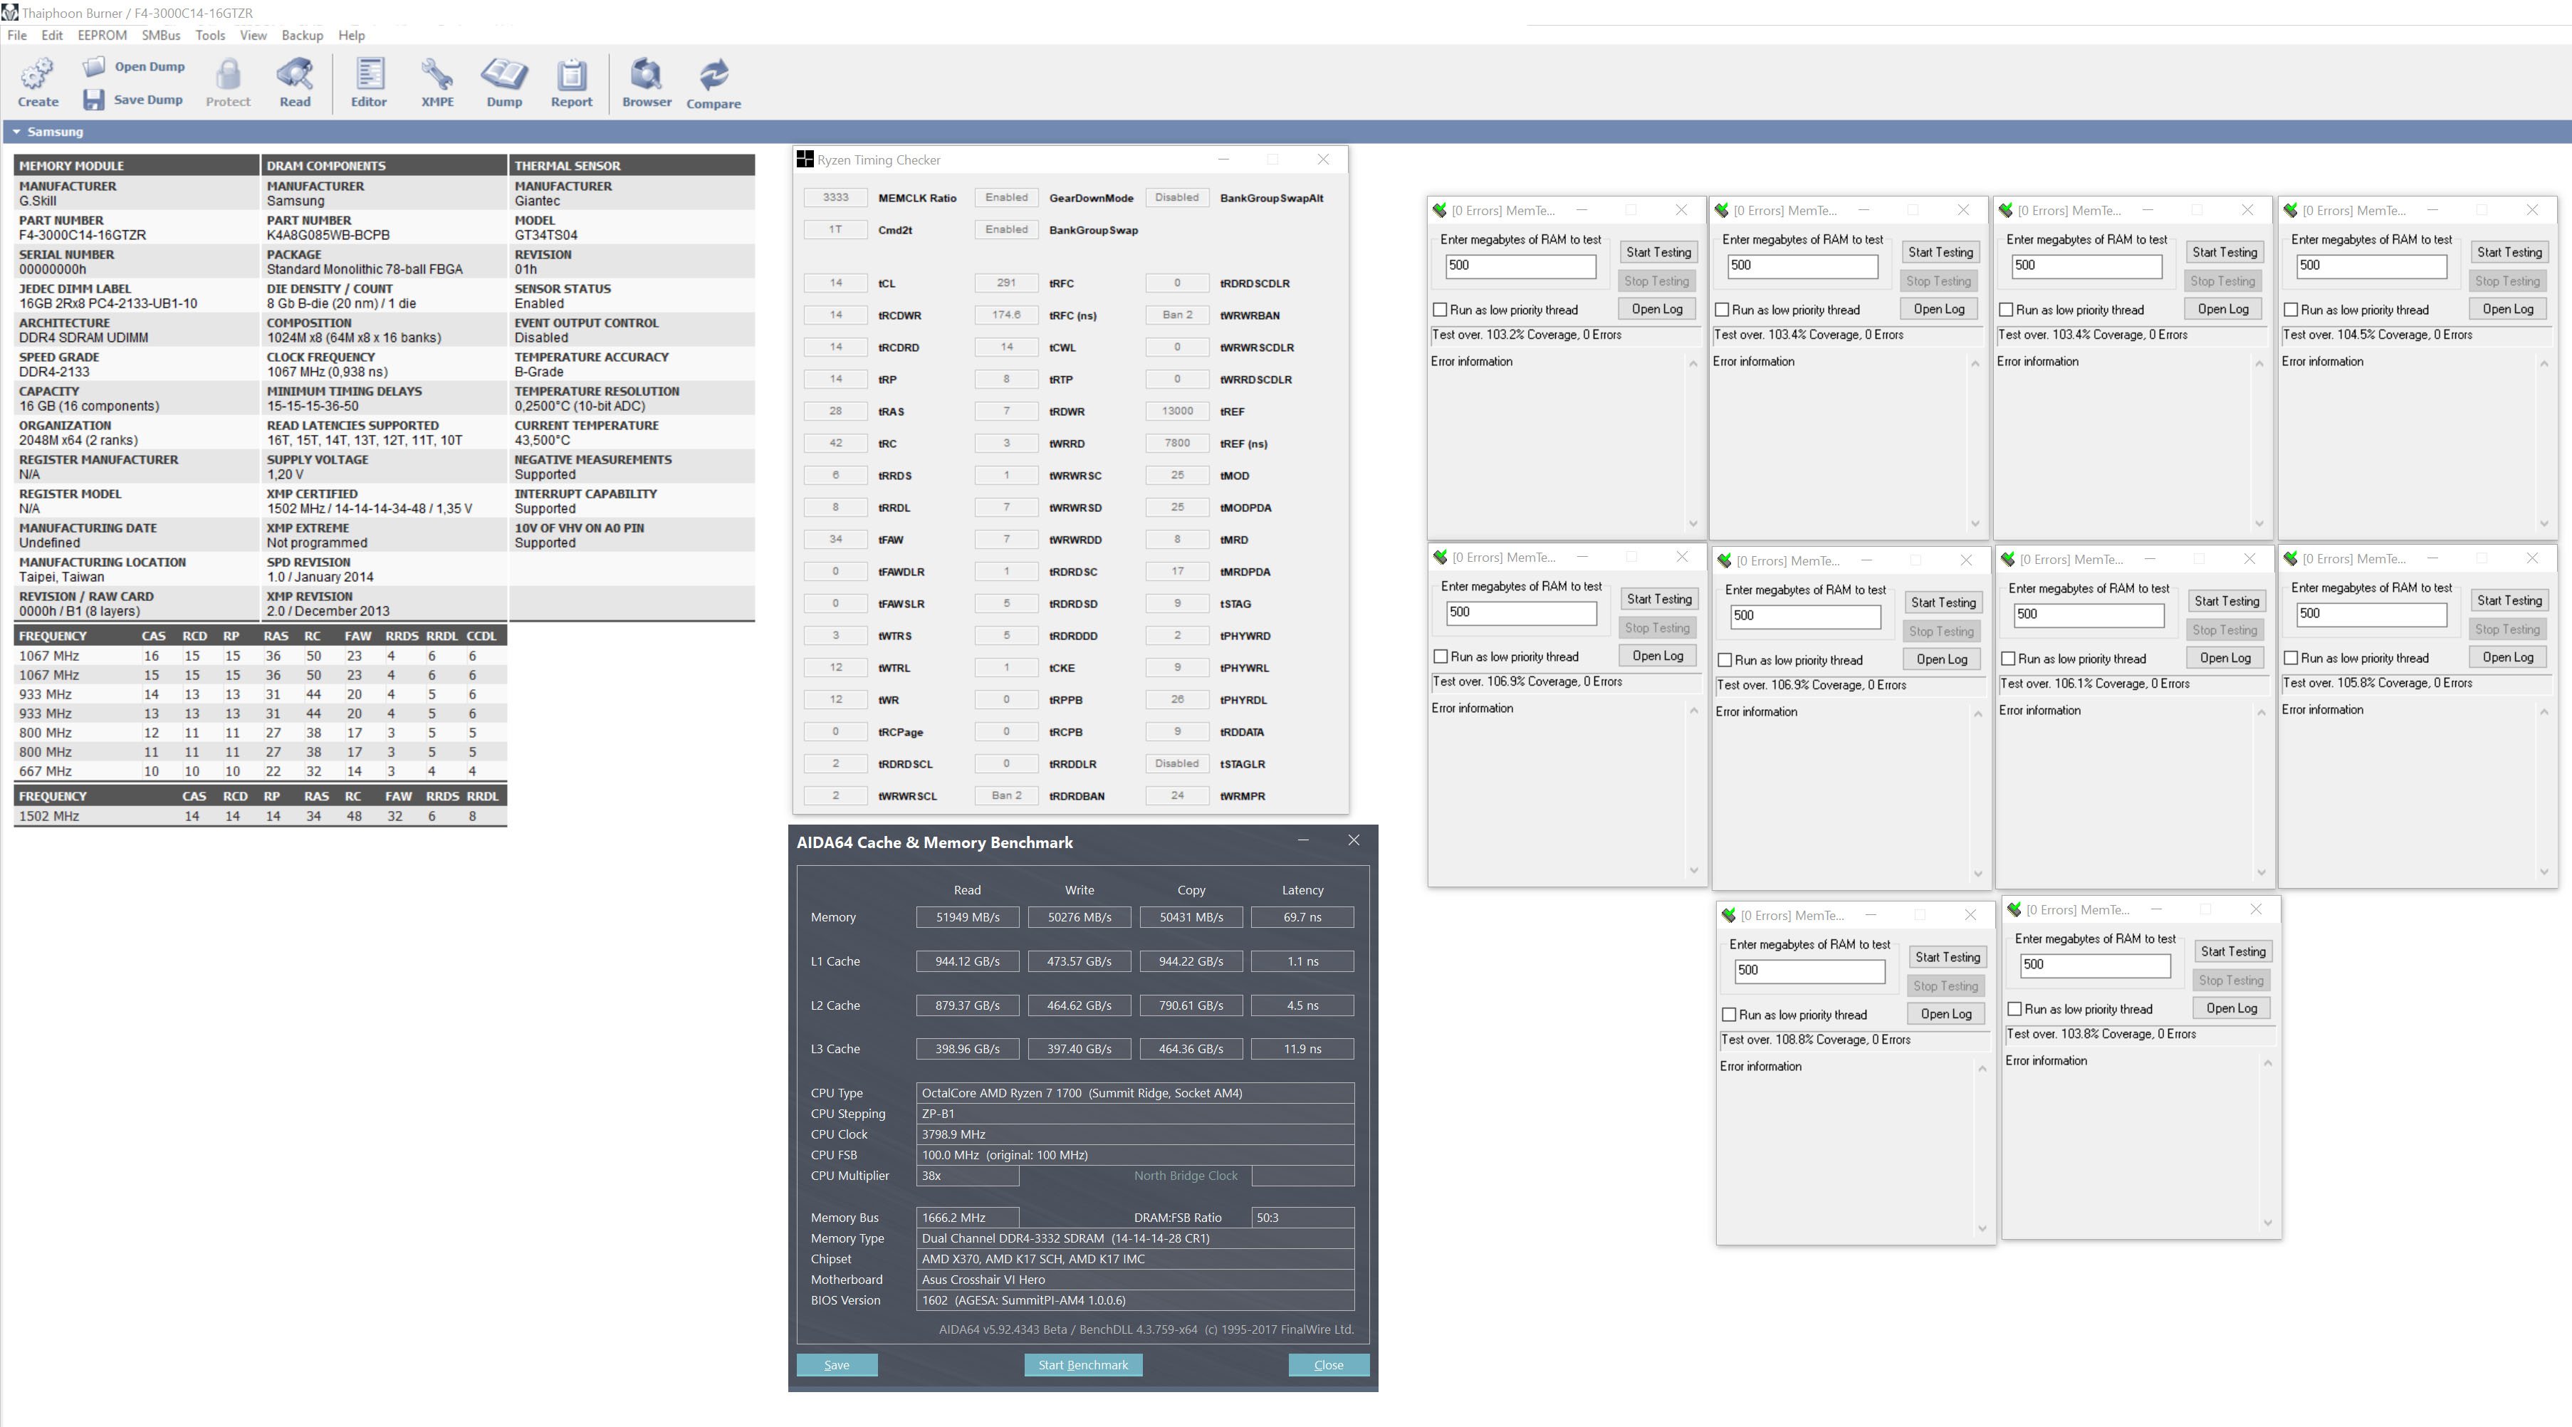This screenshot has width=2572, height=1427.
Task: Click megabytes input field in top-left MemTest
Action: (x=1520, y=266)
